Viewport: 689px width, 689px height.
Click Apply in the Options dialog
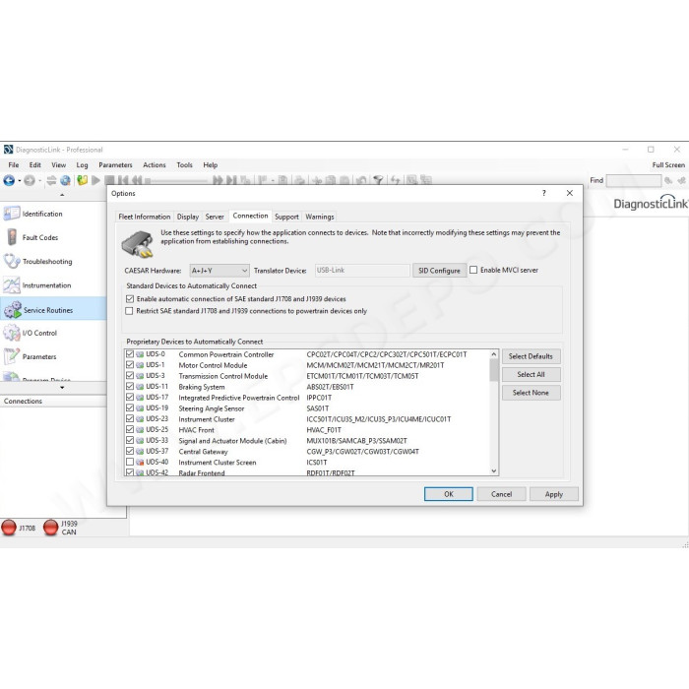pos(553,494)
